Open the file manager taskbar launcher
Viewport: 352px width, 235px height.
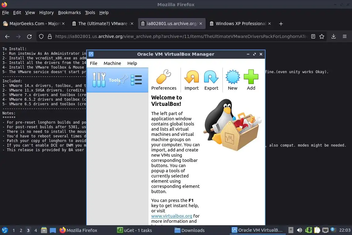click(x=44, y=230)
